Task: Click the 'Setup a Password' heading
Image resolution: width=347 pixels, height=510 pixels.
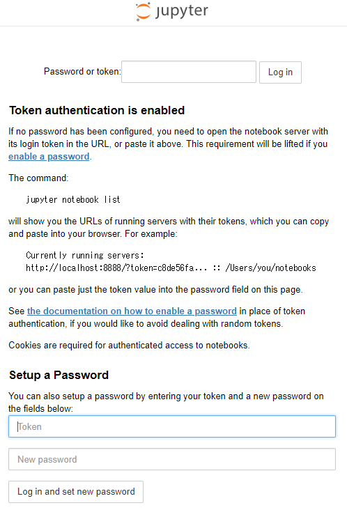Action: pyautogui.click(x=59, y=375)
